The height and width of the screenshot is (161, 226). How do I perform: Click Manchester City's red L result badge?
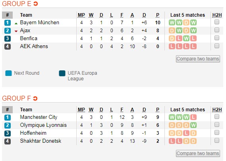193,117
